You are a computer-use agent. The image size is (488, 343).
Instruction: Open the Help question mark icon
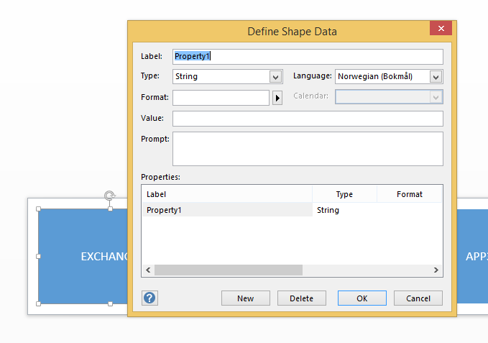pos(149,298)
